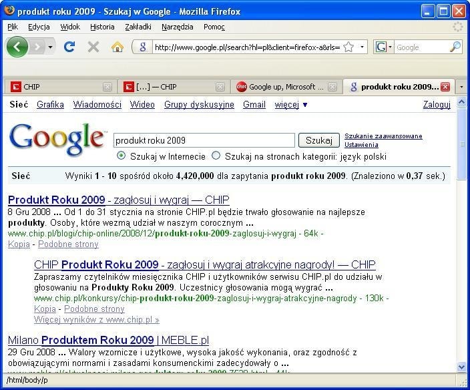The image size is (470, 390).
Task: Open the Historia menu
Action: (102, 27)
